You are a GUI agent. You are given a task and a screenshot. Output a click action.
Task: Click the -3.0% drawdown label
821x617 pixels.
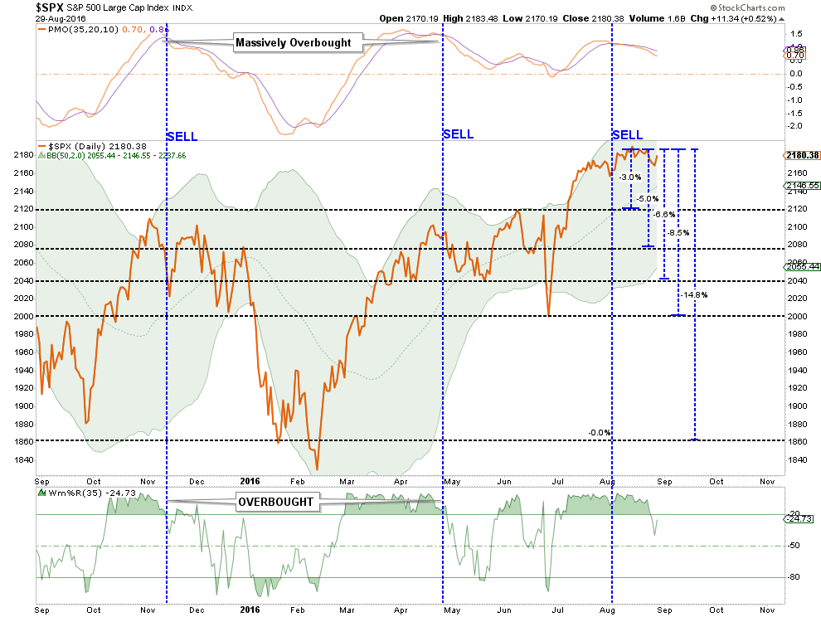(x=629, y=177)
